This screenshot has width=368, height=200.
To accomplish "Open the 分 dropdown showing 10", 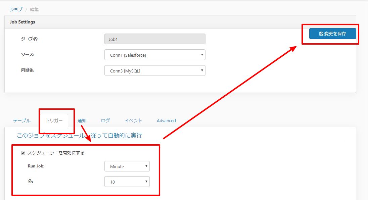I will [x=127, y=182].
